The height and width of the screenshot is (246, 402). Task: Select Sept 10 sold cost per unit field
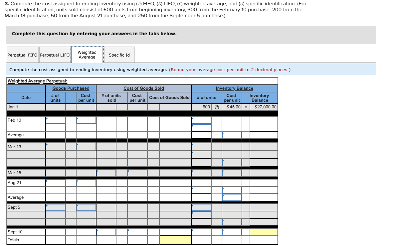coord(137,232)
